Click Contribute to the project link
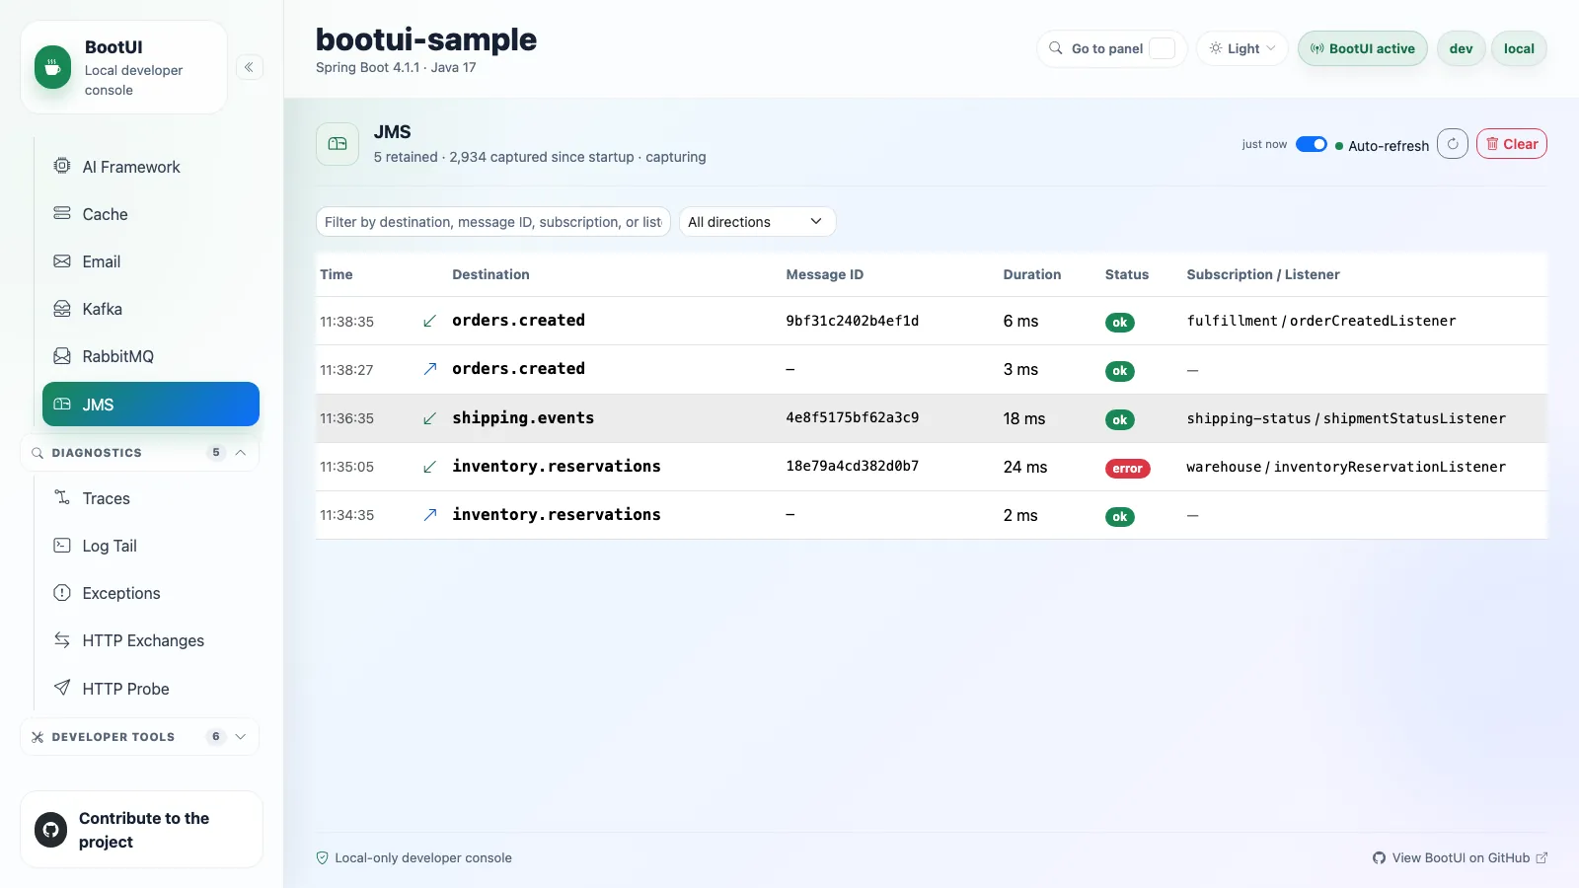 (x=141, y=830)
